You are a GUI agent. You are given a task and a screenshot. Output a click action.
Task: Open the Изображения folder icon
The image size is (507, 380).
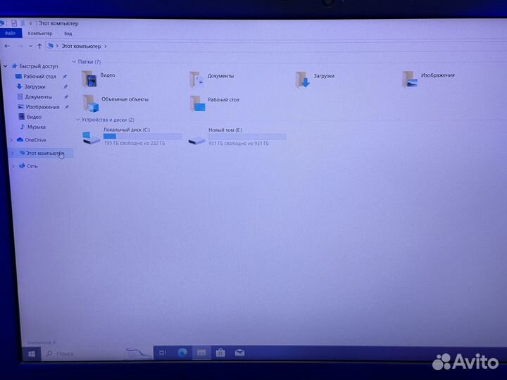coord(410,80)
